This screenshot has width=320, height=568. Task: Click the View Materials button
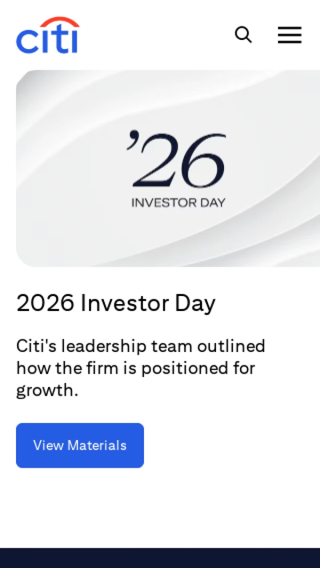click(x=80, y=445)
